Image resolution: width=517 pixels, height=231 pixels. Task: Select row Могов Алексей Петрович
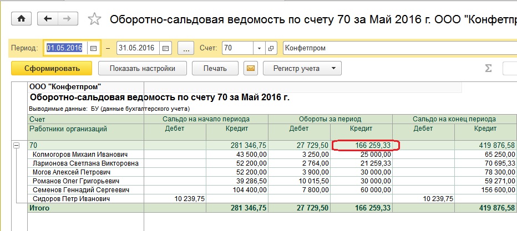point(86,172)
